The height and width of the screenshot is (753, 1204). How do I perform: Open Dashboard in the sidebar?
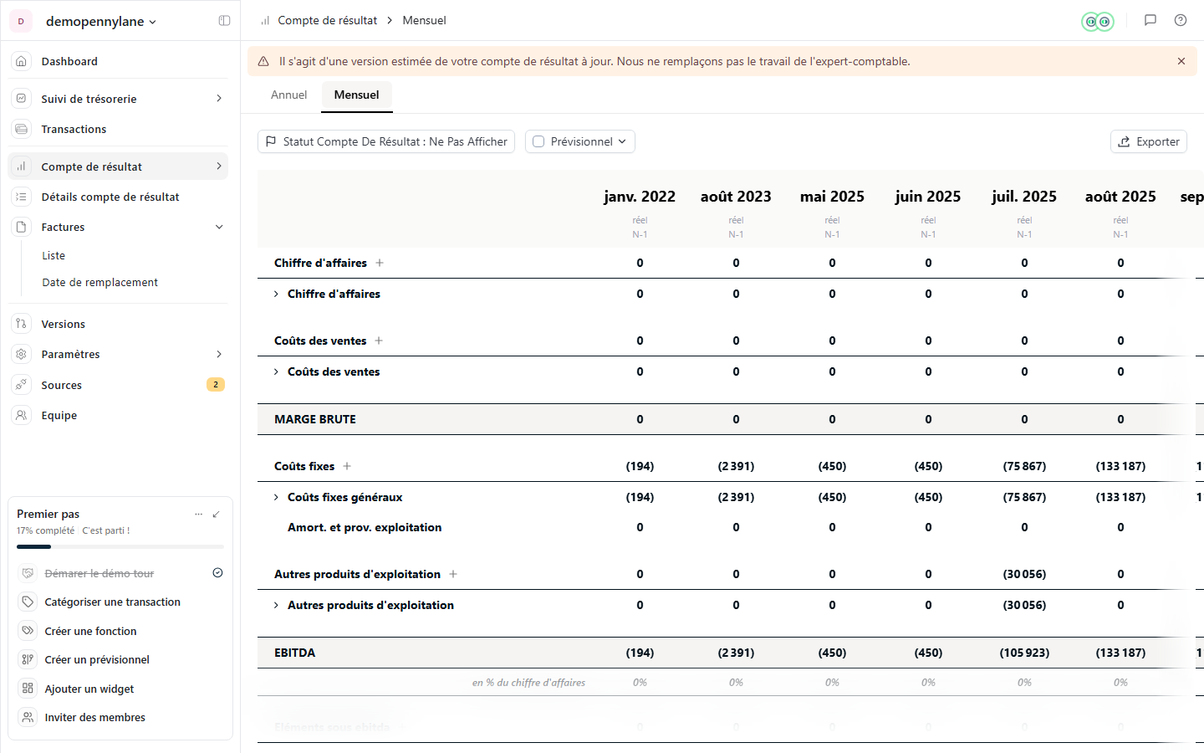118,61
